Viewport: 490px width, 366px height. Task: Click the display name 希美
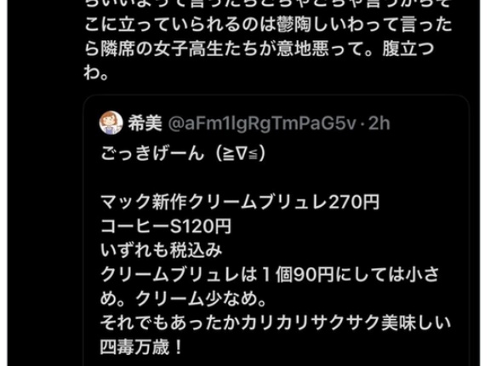coord(145,123)
